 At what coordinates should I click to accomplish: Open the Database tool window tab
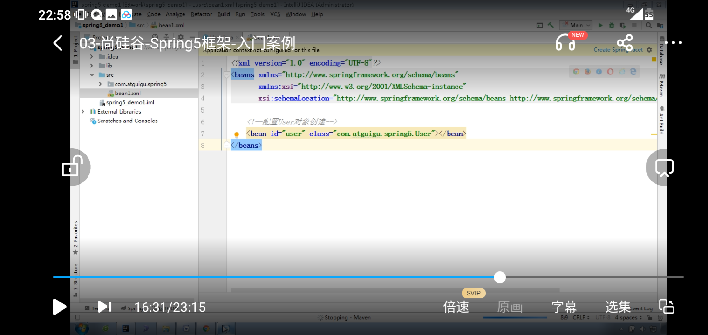(x=661, y=50)
